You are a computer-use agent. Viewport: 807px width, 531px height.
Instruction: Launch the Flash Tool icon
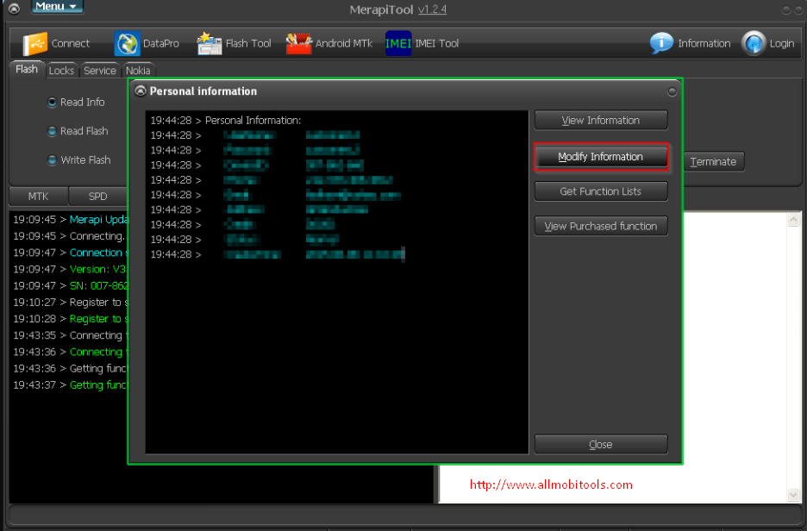coord(210,44)
